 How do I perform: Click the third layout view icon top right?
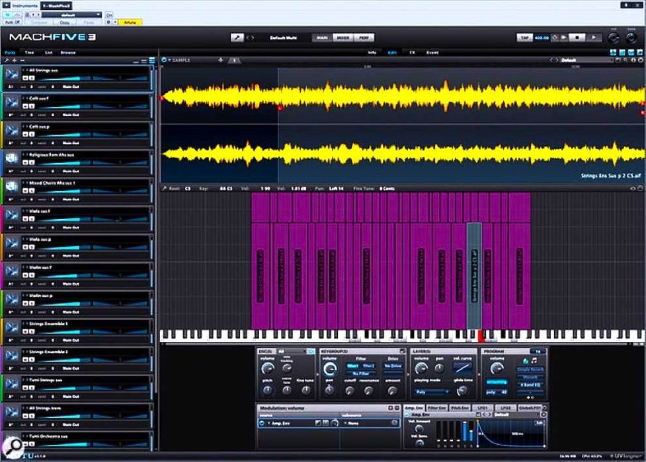click(x=631, y=52)
